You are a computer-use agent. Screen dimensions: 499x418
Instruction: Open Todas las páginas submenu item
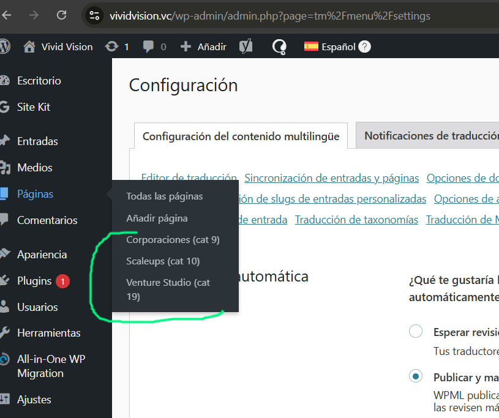(164, 196)
